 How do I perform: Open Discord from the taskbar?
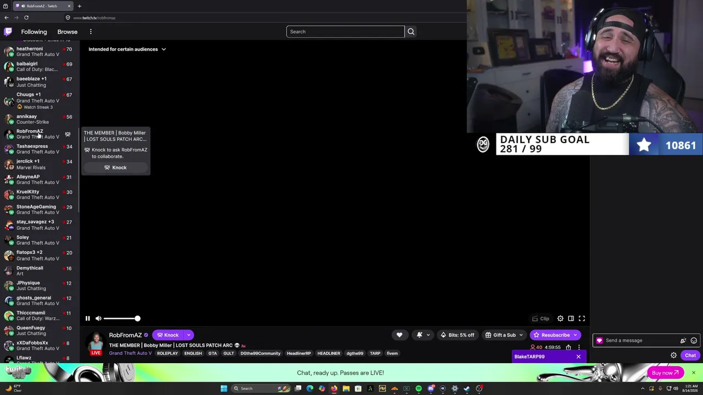click(x=431, y=388)
